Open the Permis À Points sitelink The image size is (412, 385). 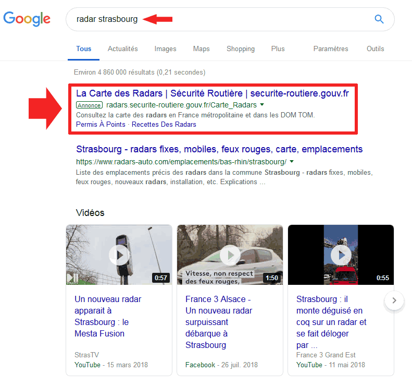point(101,124)
